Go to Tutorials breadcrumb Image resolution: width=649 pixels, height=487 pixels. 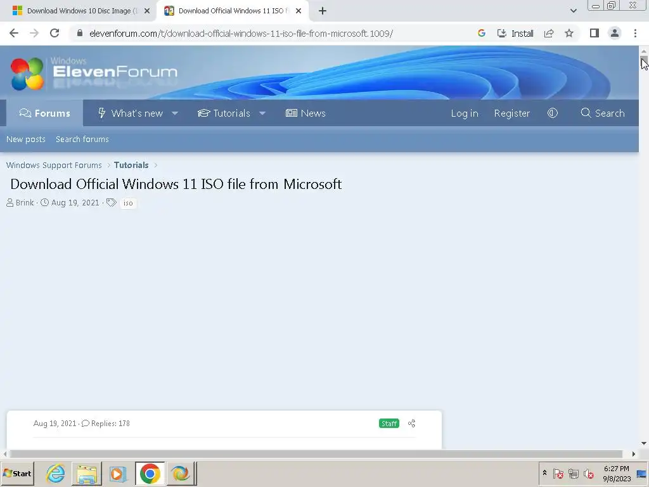click(x=131, y=165)
